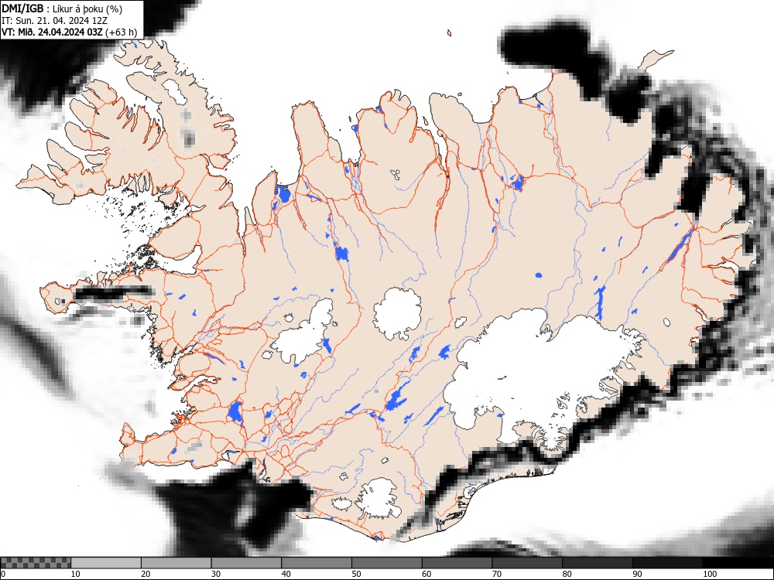The height and width of the screenshot is (580, 774).
Task: Select the checkered 0–10 legend swatch
Action: (x=36, y=563)
